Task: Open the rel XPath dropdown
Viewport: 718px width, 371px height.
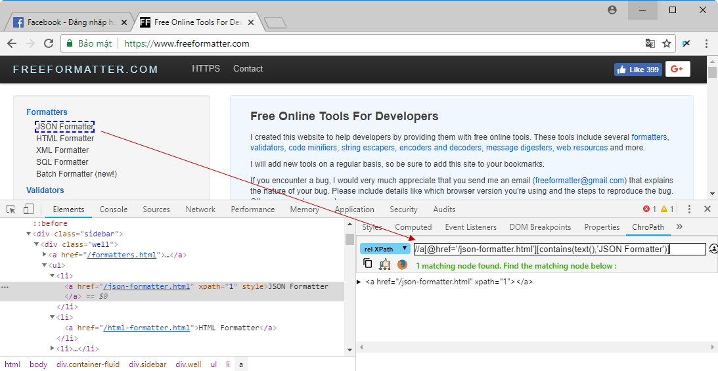Action: click(385, 249)
